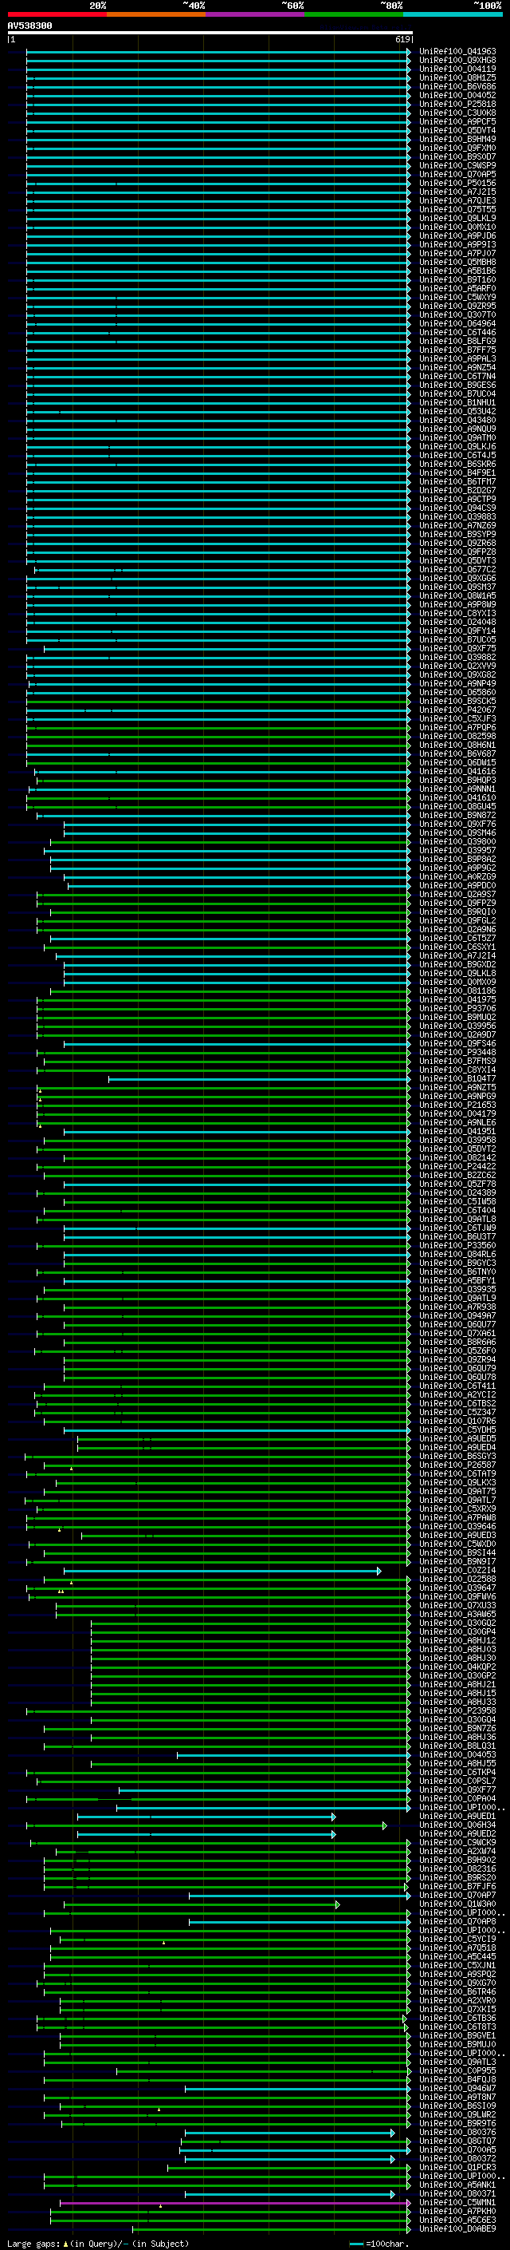510x2250 pixels.
Task: Select label UniRef100_P50156
Action: tap(457, 184)
